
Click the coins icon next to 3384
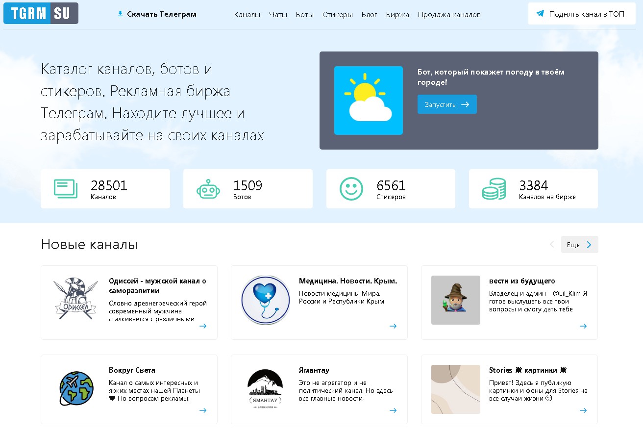coord(494,189)
